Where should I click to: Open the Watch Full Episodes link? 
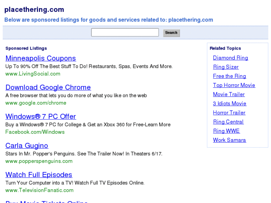click(x=39, y=175)
